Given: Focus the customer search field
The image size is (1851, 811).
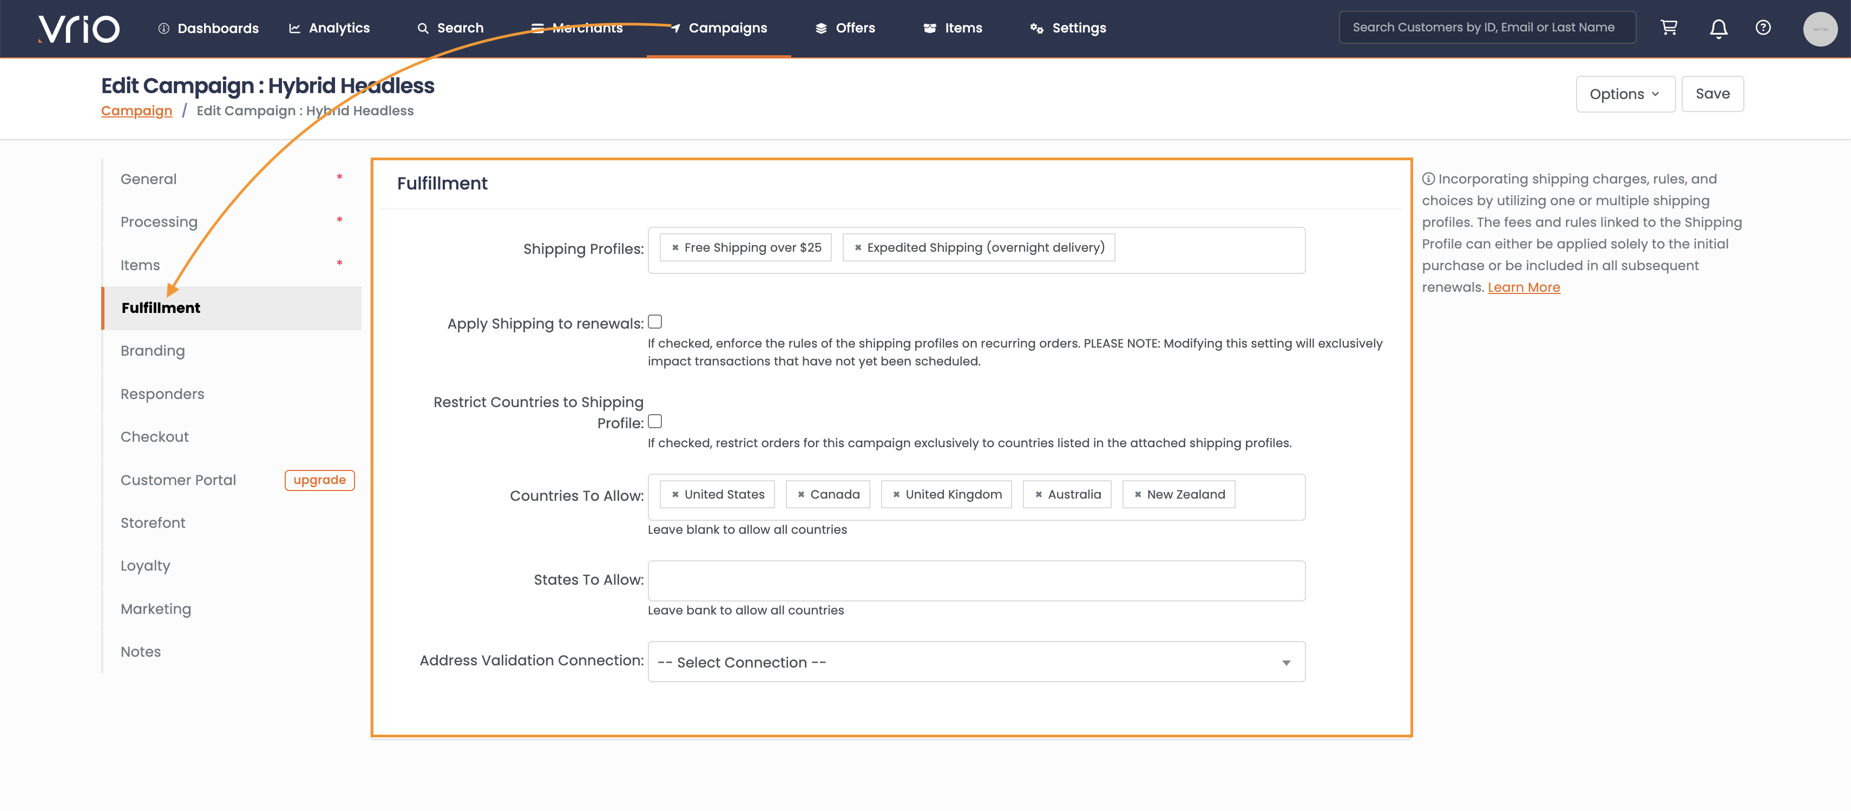Looking at the screenshot, I should coord(1487,27).
